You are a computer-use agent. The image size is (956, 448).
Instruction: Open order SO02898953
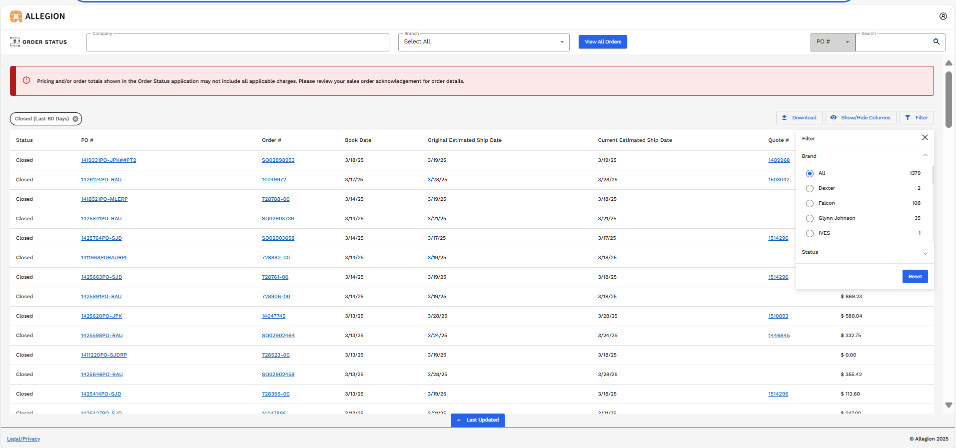[x=278, y=160]
